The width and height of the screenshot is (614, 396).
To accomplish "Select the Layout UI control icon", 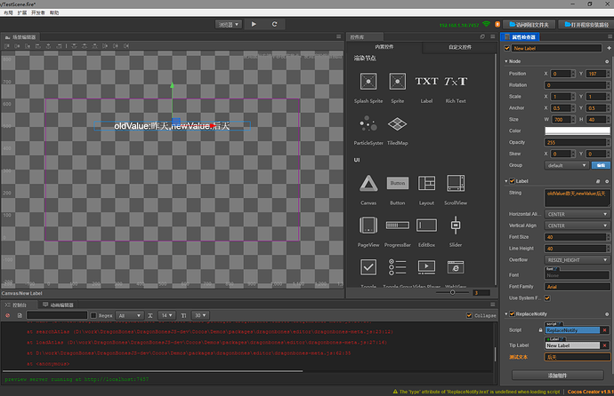I will point(426,183).
